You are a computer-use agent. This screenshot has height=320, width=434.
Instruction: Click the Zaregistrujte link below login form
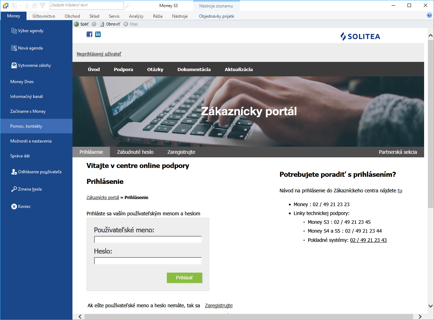pos(219,306)
